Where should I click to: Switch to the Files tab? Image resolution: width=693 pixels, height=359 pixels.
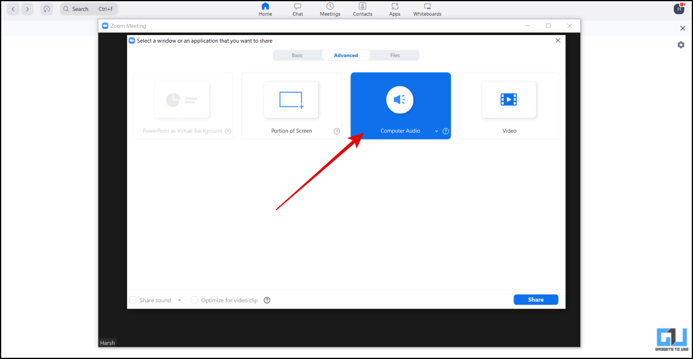[395, 56]
